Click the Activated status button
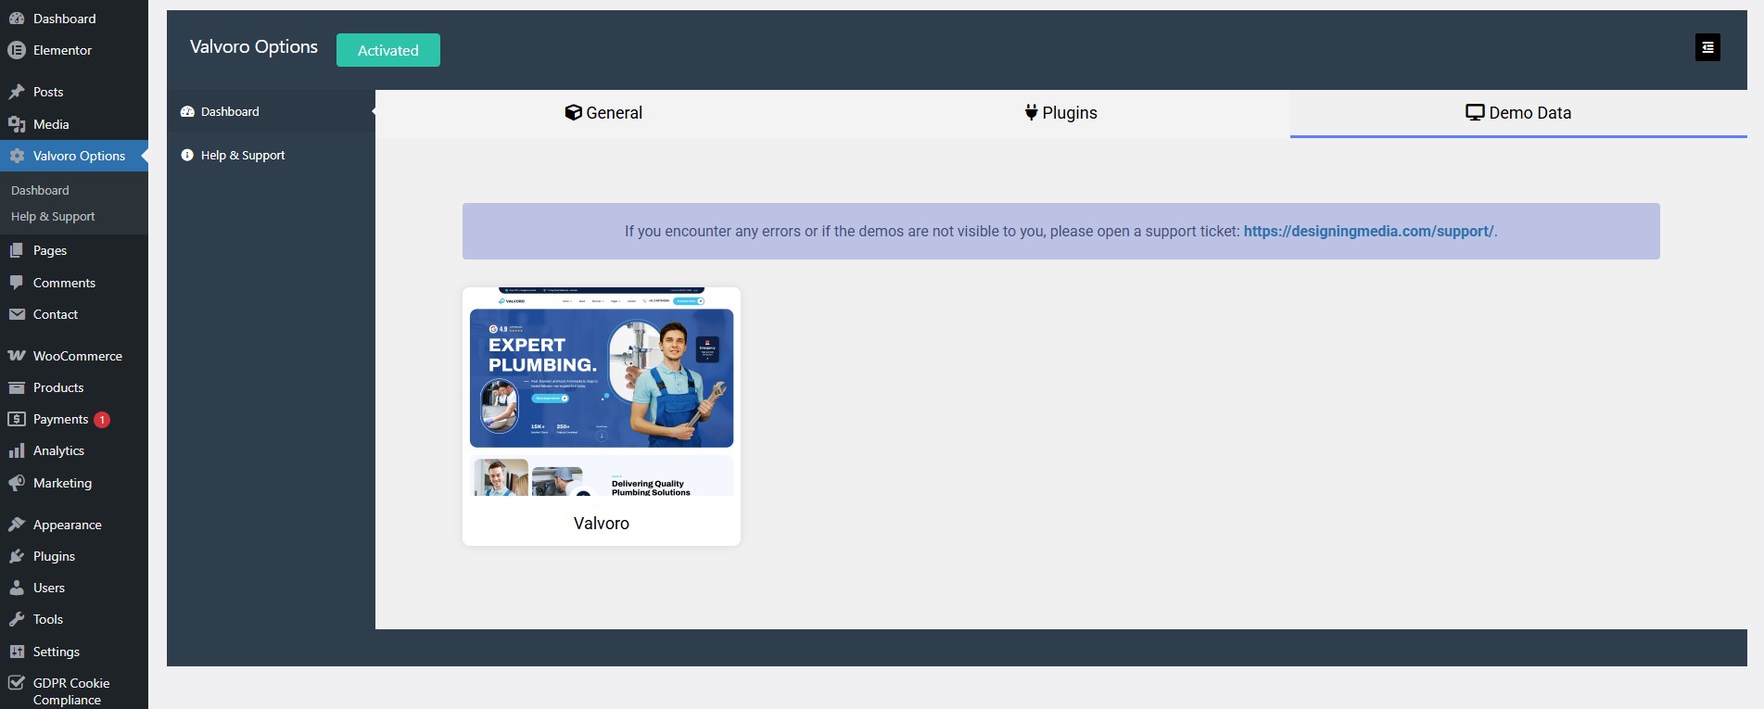This screenshot has height=709, width=1764. pyautogui.click(x=387, y=50)
